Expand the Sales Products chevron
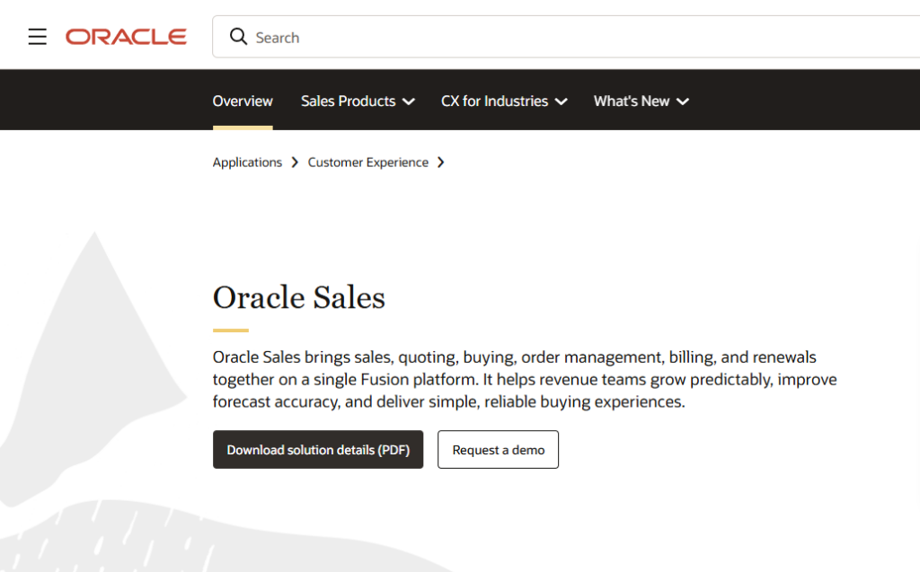920x572 pixels. (409, 101)
